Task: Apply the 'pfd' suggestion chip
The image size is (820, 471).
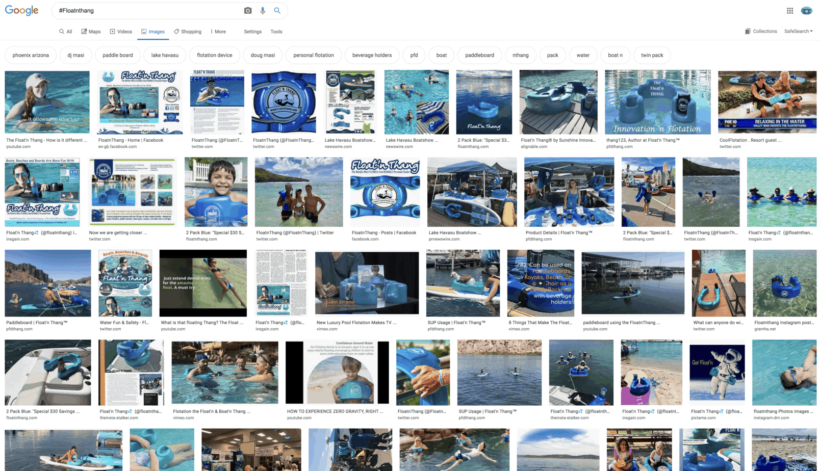Action: click(414, 55)
